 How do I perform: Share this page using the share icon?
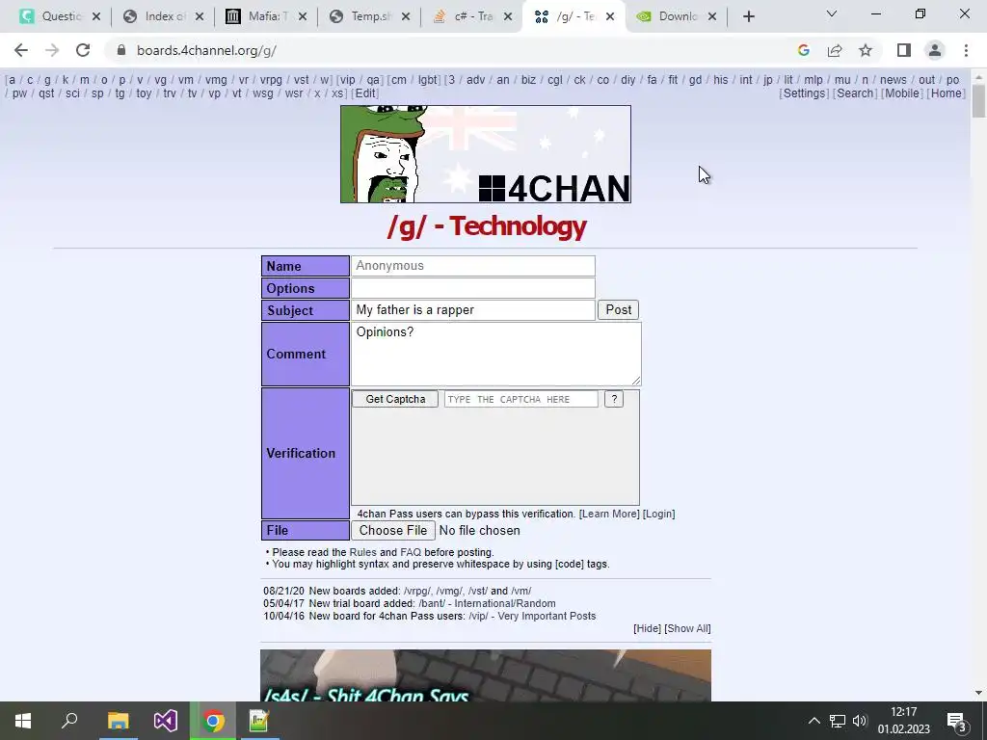[835, 50]
